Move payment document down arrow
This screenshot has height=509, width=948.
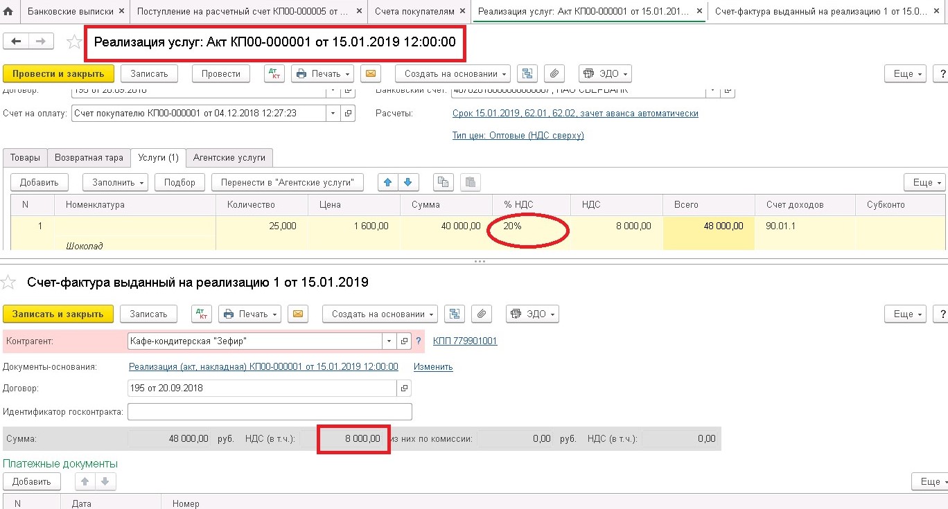click(105, 482)
